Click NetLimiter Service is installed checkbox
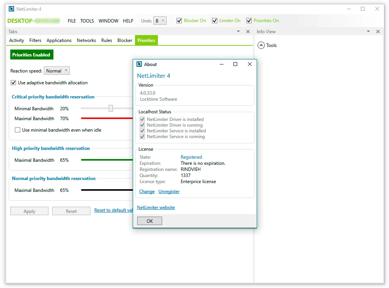389x288 pixels. (142, 131)
